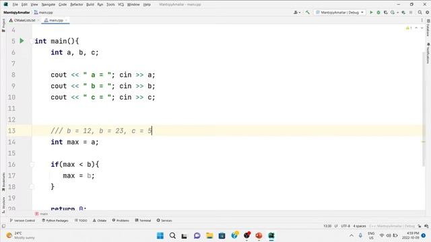Click the Valgrind memcheck run icon
Screen dimensions: 431x242
pos(403,12)
